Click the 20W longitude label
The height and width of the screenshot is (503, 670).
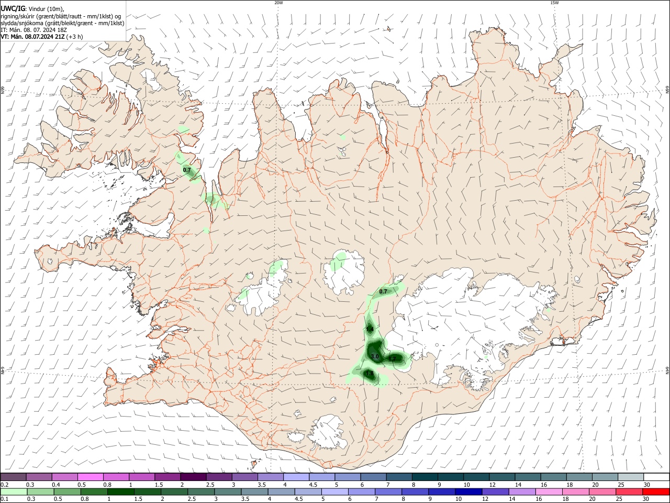tap(278, 3)
